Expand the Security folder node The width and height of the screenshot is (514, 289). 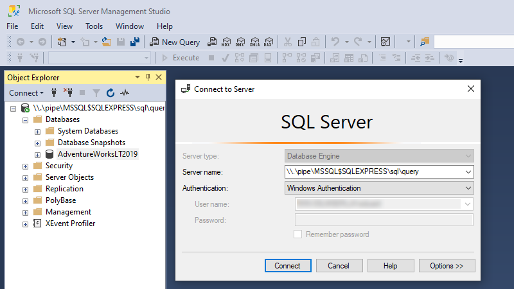pyautogui.click(x=26, y=166)
